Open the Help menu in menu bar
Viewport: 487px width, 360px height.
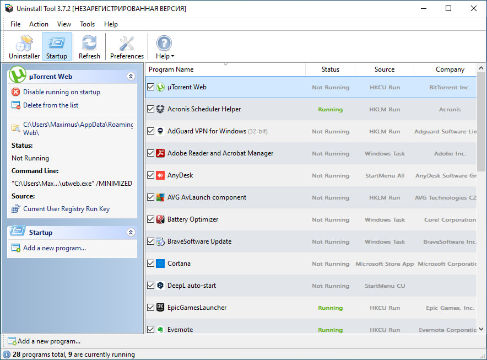(x=111, y=24)
